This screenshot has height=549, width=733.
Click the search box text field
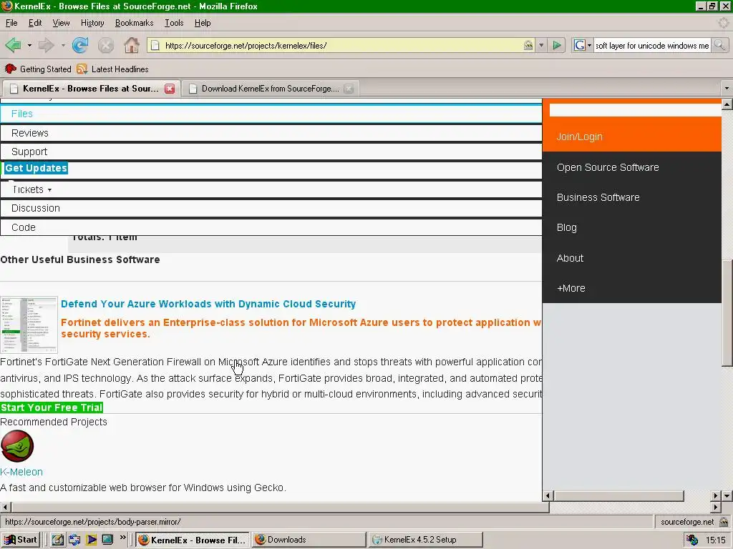(x=652, y=45)
